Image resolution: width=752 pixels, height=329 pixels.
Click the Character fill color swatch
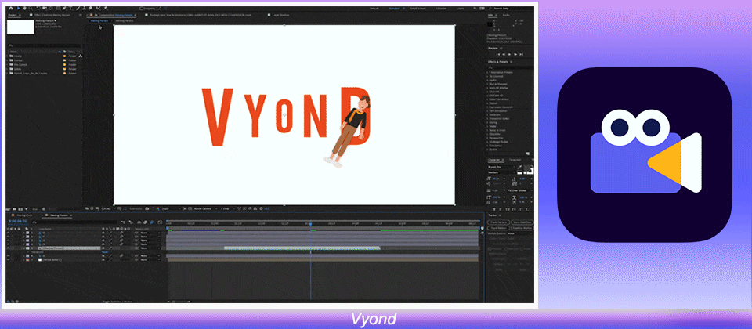[x=526, y=168]
